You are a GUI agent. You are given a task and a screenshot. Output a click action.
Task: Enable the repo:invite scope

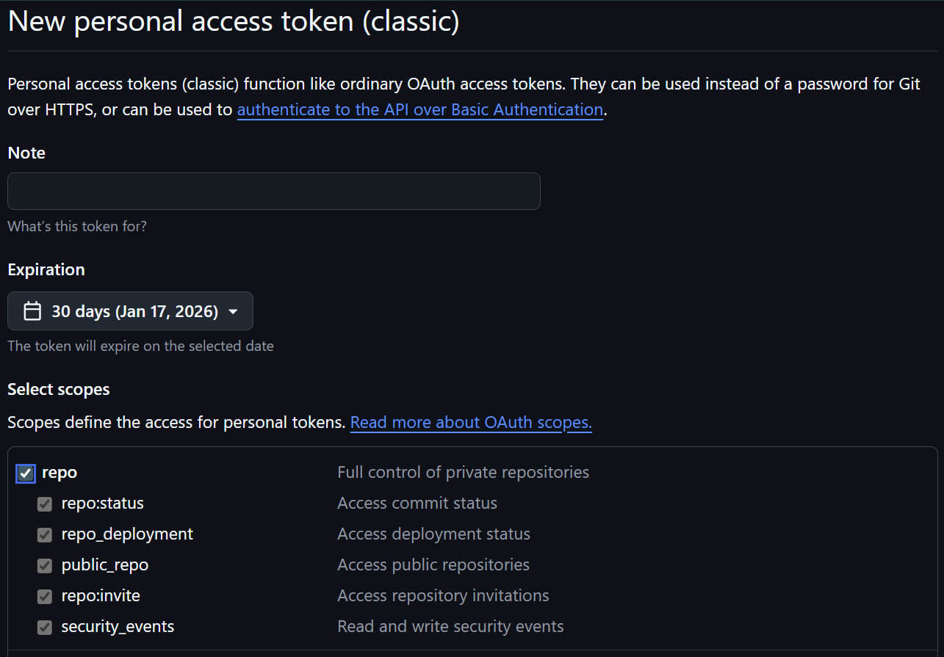point(44,597)
